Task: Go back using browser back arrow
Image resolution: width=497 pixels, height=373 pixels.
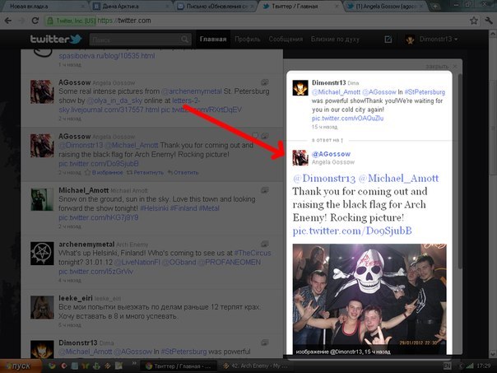Action: click(8, 21)
